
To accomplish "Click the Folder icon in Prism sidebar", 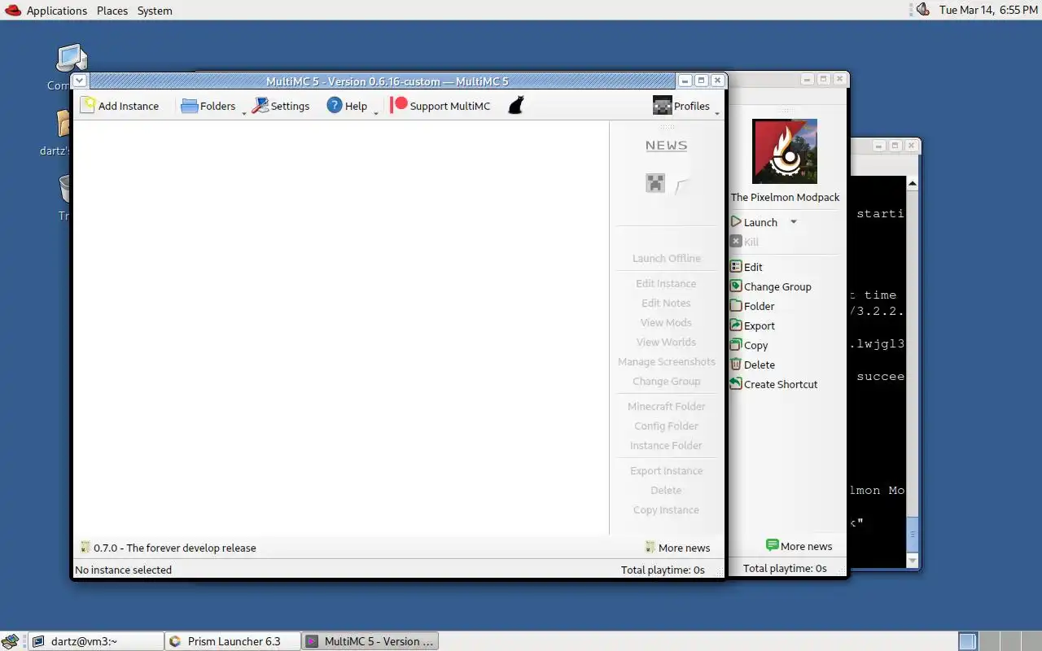I will click(736, 305).
